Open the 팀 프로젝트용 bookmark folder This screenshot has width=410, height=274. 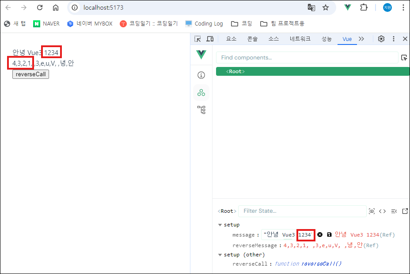coord(282,24)
